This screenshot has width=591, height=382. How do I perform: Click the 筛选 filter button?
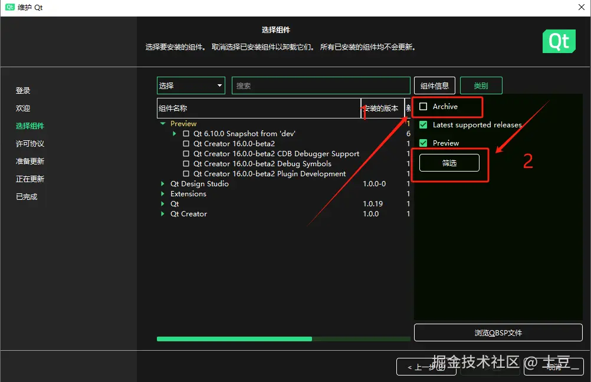(449, 163)
